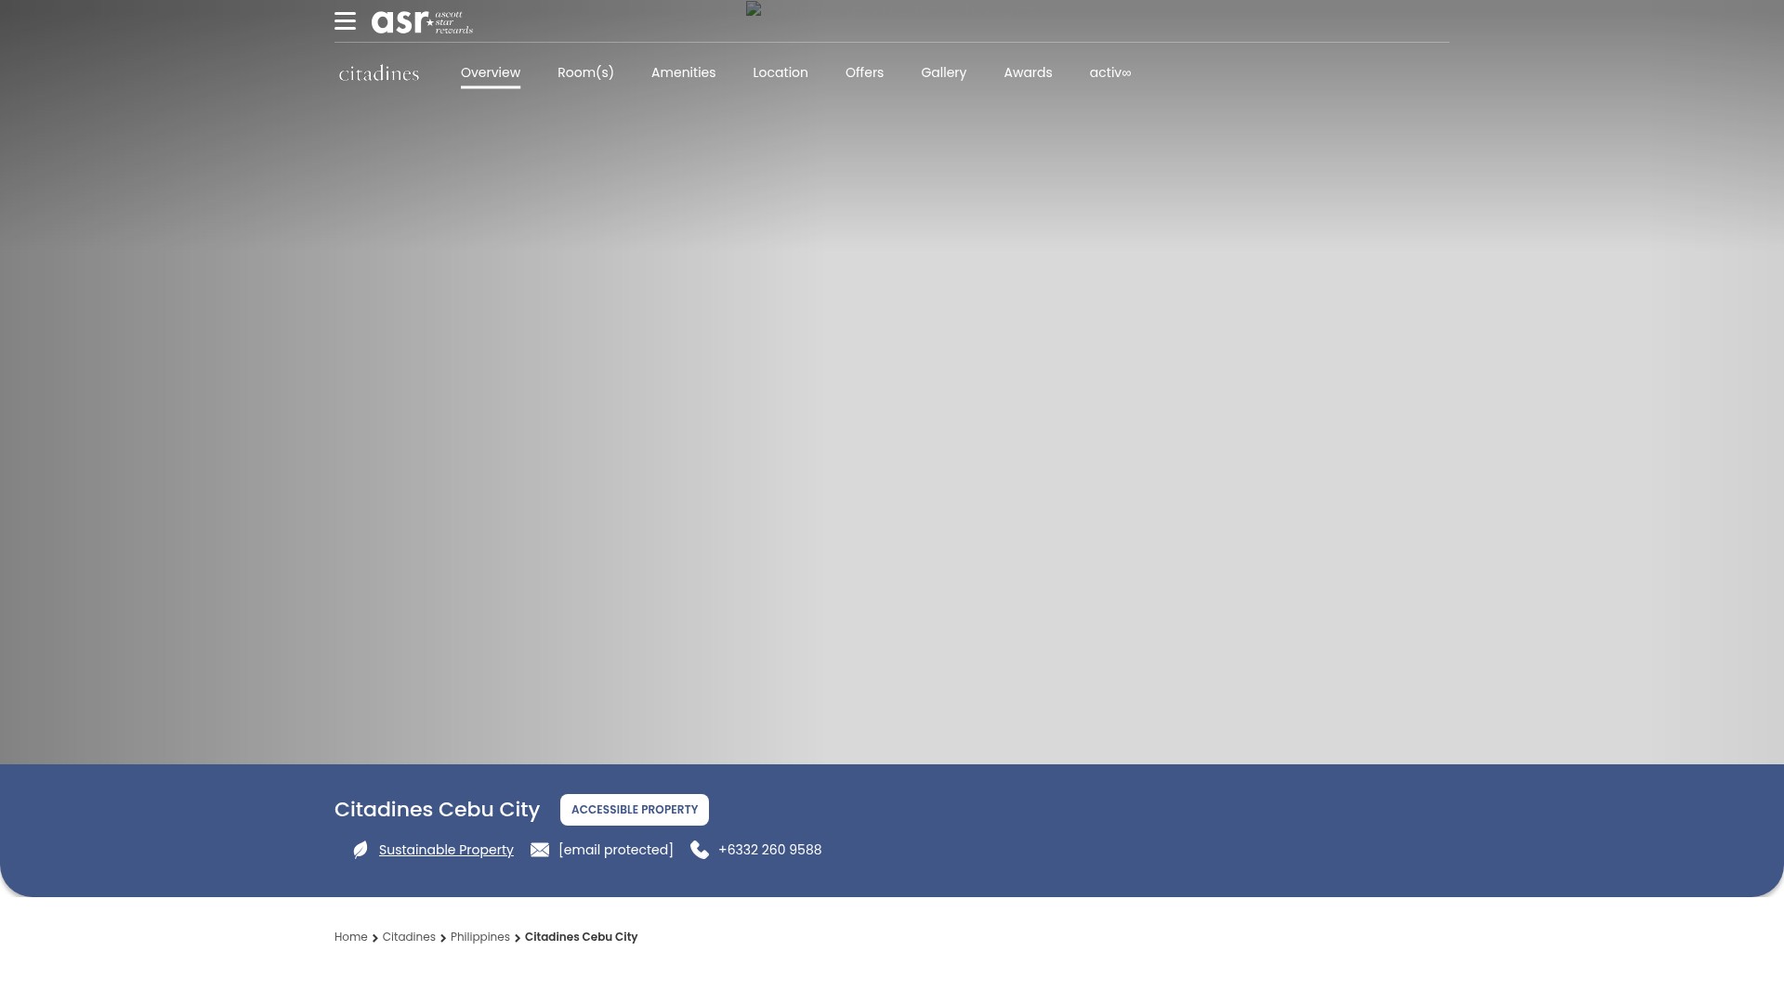
Task: Switch to the Room(s) tab
Action: pyautogui.click(x=585, y=72)
